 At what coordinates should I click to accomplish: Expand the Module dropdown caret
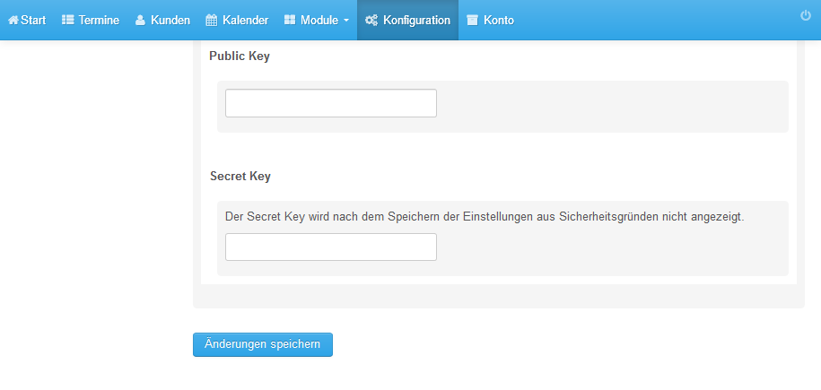click(346, 21)
